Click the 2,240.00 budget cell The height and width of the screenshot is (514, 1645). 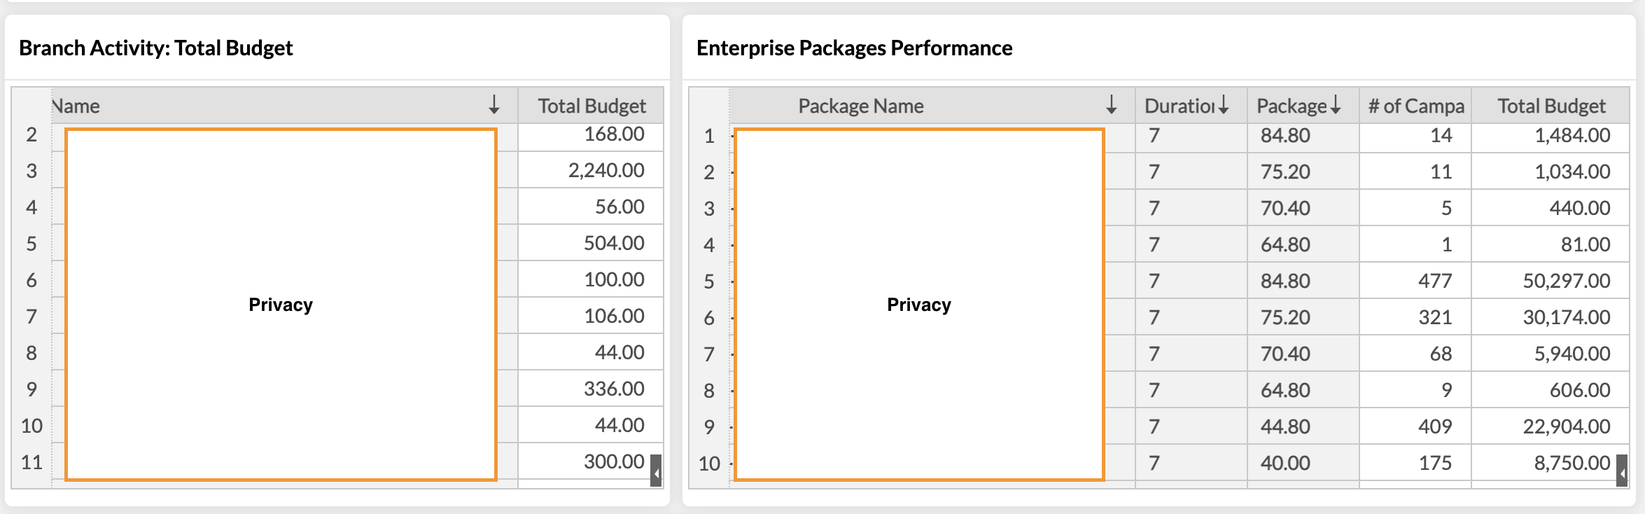point(605,170)
